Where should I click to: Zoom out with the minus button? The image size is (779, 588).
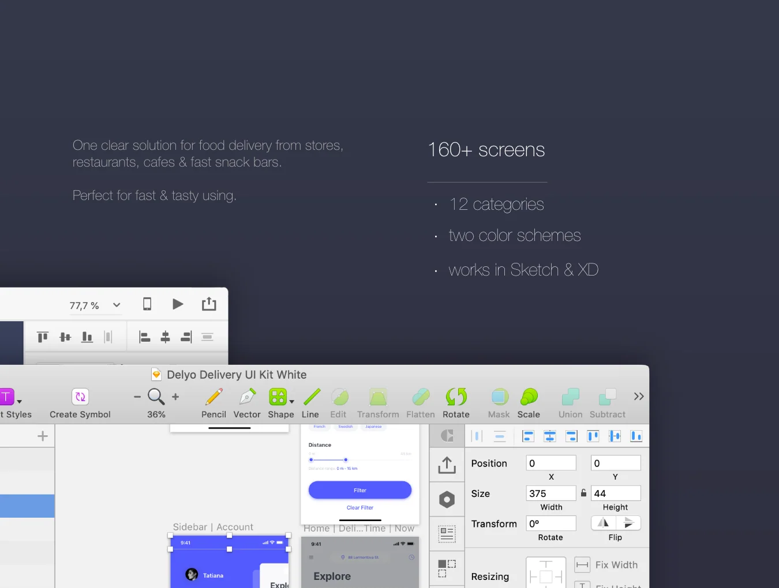coord(137,397)
